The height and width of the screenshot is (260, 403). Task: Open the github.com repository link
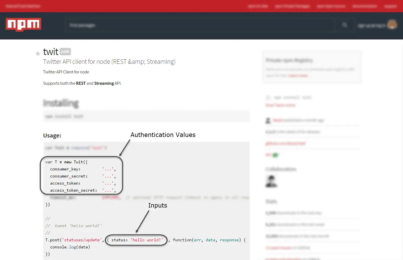(285, 143)
